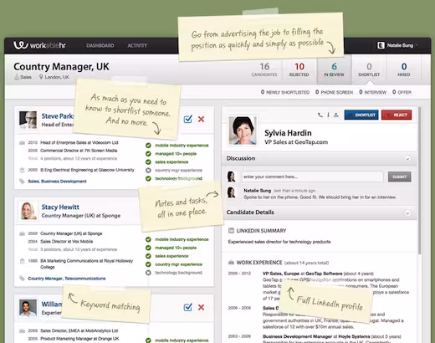This screenshot has width=435, height=343.
Task: Click the WorkableHR logo
Action: click(39, 45)
